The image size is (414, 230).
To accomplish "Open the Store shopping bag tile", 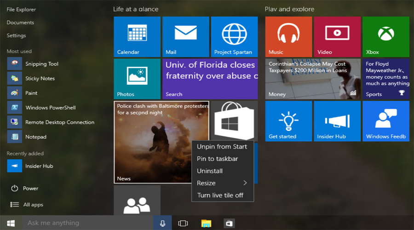I will pyautogui.click(x=234, y=121).
